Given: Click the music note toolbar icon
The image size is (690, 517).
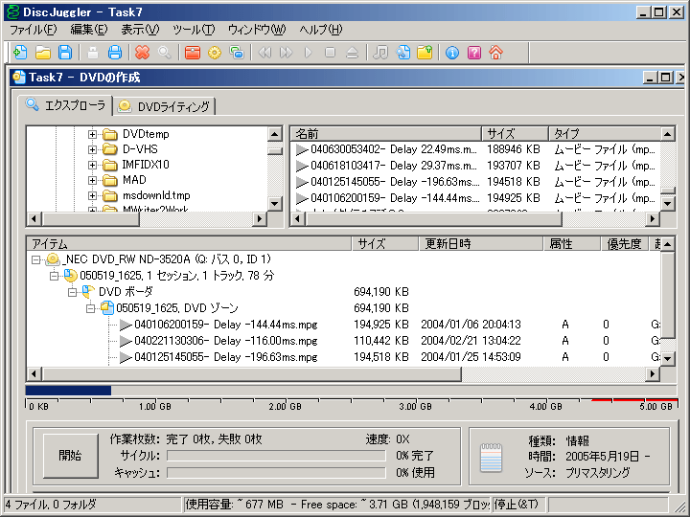Looking at the screenshot, I should (x=380, y=53).
